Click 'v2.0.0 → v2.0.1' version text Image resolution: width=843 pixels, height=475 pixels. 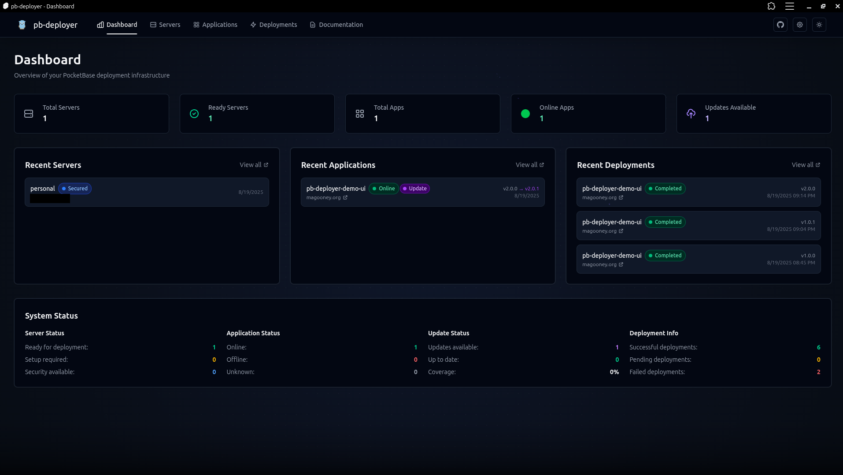(521, 189)
